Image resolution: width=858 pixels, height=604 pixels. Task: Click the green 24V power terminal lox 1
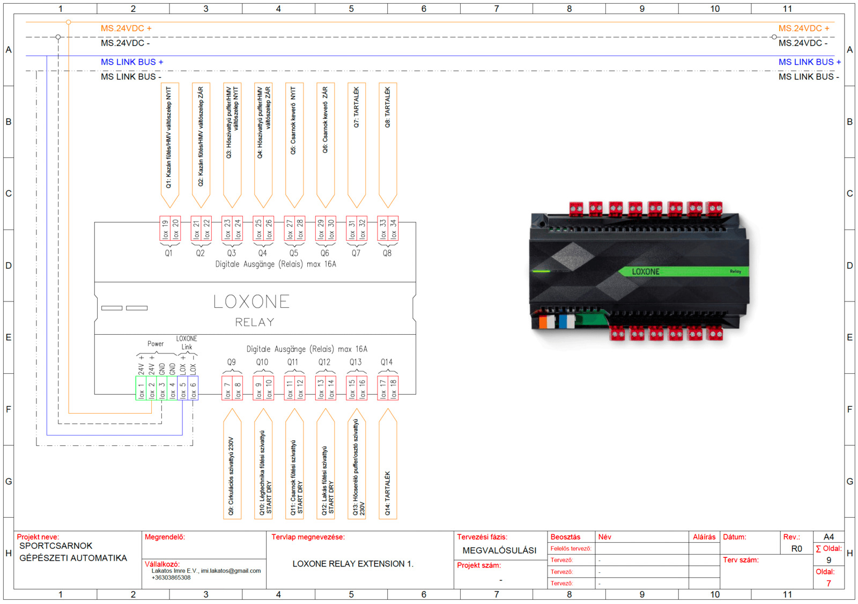tap(141, 389)
